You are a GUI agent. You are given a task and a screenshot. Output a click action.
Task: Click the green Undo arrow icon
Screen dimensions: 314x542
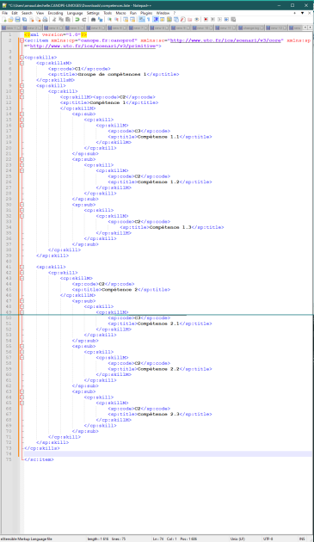click(77, 19)
